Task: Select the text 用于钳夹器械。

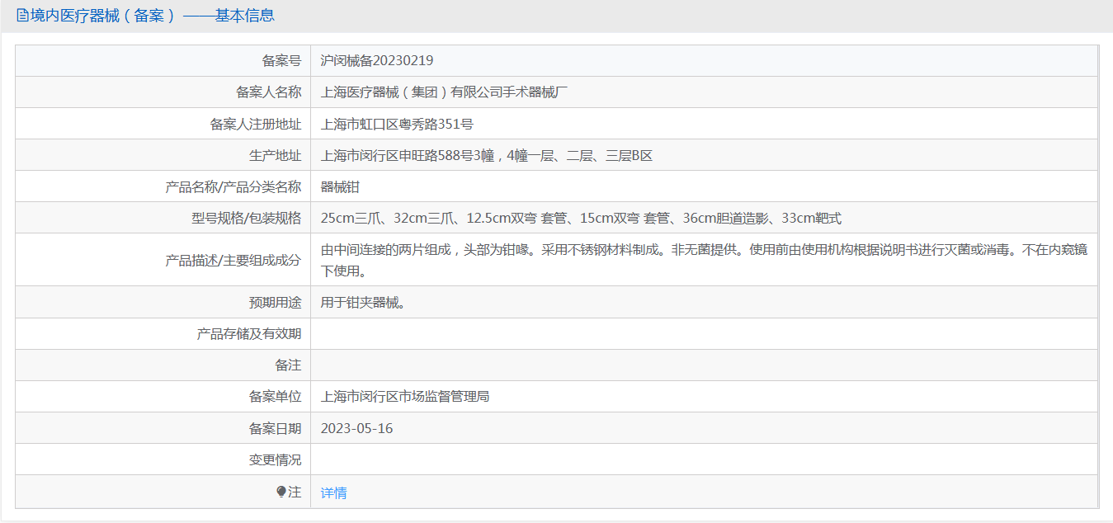Action: click(x=364, y=302)
